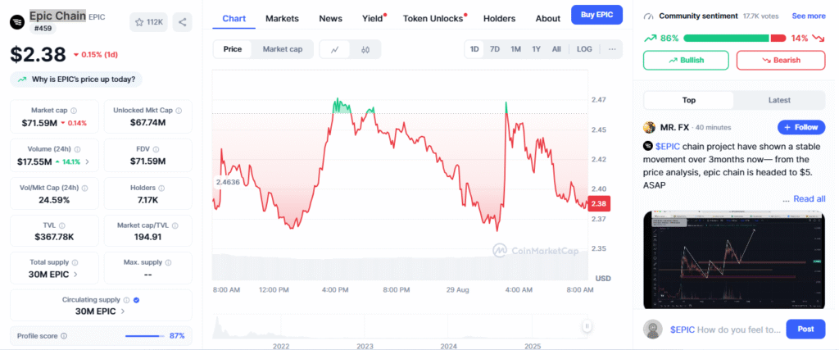Click Circulating supply info icon
The width and height of the screenshot is (839, 350).
(x=126, y=300)
